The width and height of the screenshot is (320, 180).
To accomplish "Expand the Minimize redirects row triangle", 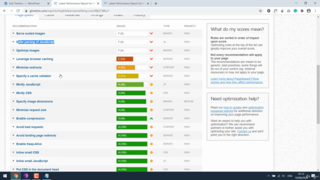I will (x=13, y=67).
